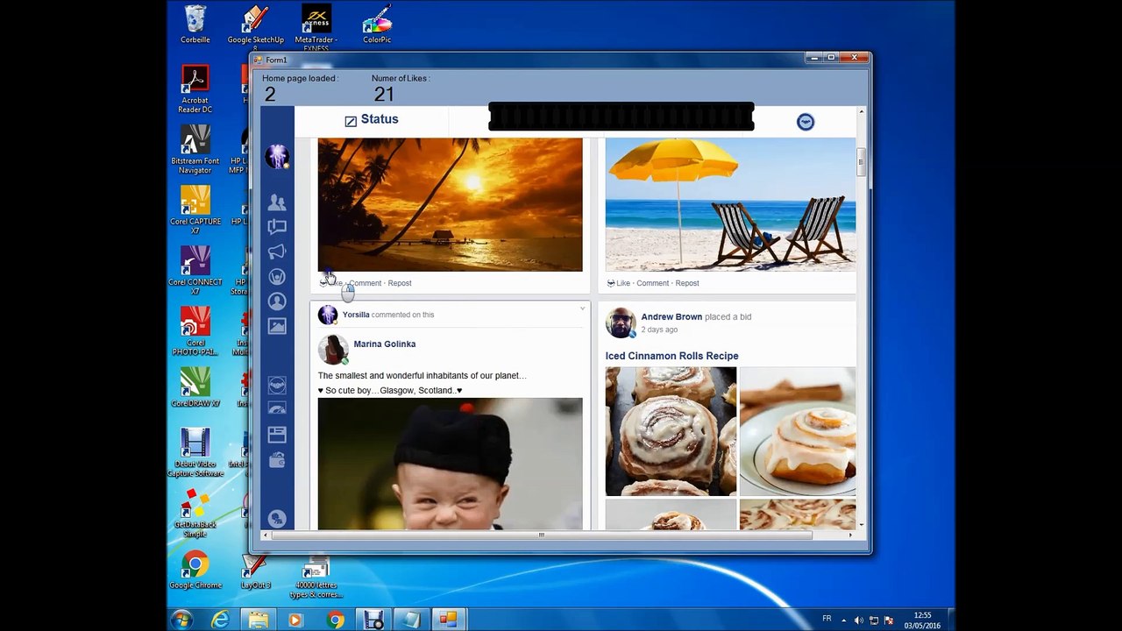Open Yorsilla's profile link
1122x631 pixels.
[x=356, y=315]
